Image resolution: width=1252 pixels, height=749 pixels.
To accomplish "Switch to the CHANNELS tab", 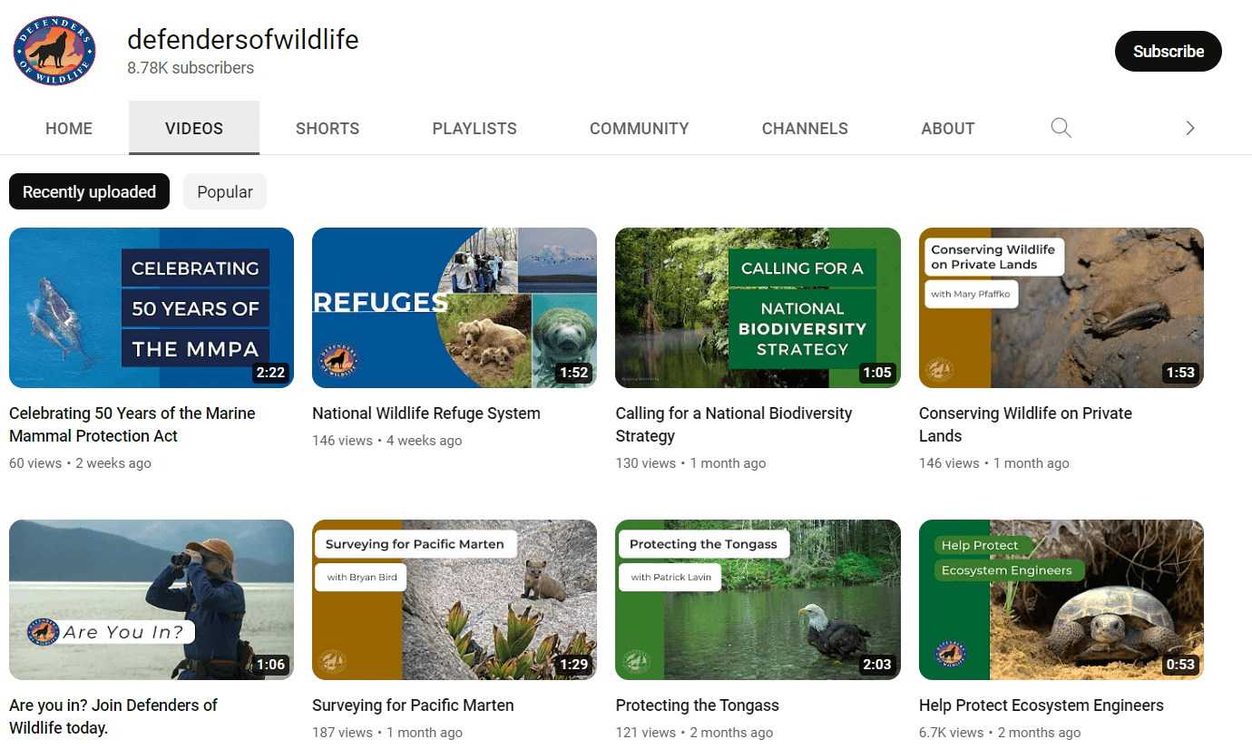I will pos(805,128).
